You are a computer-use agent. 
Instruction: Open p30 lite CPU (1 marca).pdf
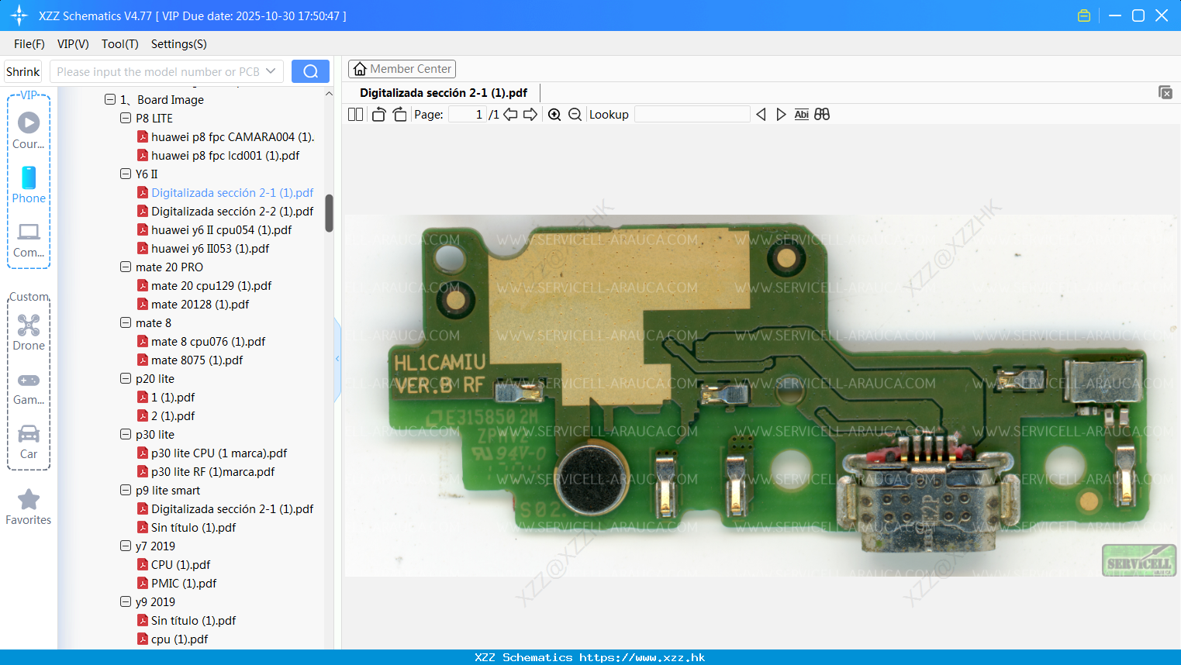(219, 453)
